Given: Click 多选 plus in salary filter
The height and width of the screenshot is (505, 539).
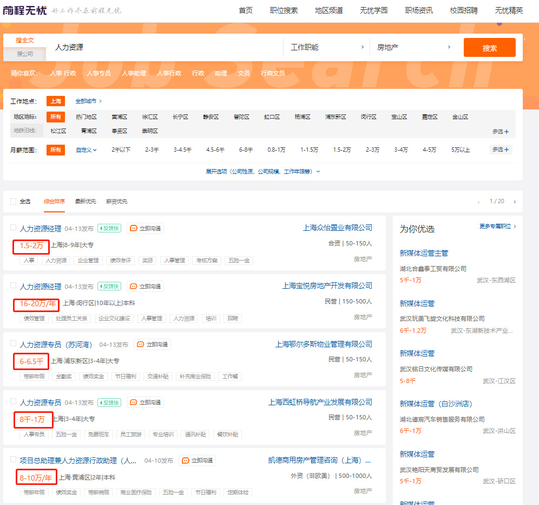Looking at the screenshot, I should (501, 150).
